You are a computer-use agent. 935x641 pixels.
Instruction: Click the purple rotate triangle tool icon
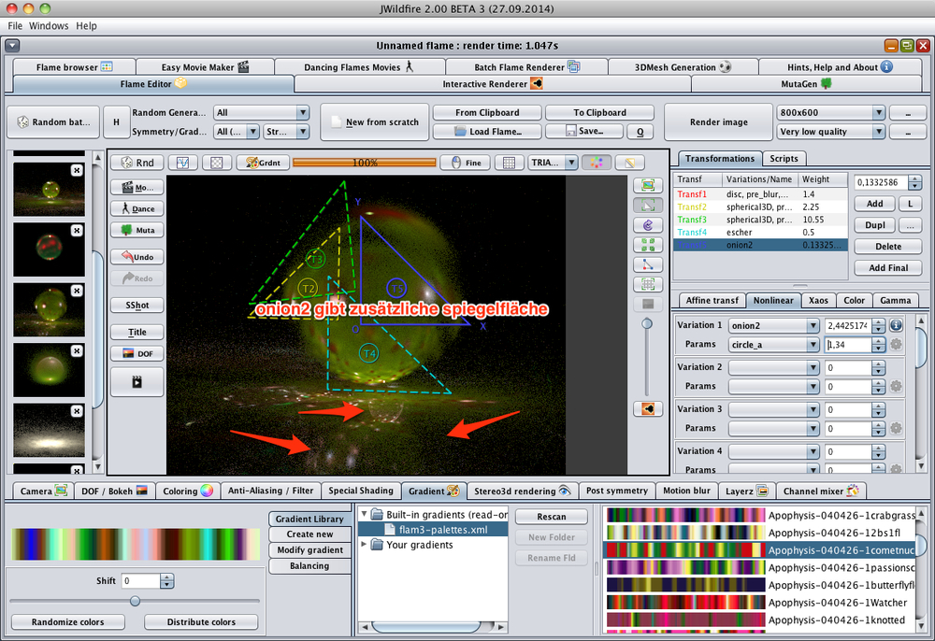click(648, 225)
